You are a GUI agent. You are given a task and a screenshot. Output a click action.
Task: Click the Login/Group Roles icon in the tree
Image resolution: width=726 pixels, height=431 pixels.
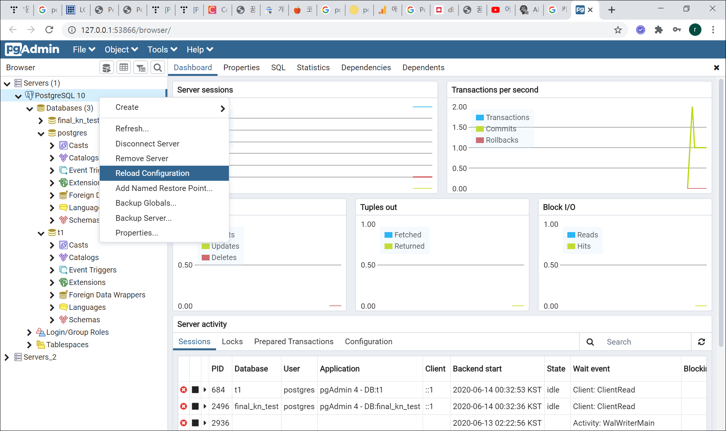(40, 332)
